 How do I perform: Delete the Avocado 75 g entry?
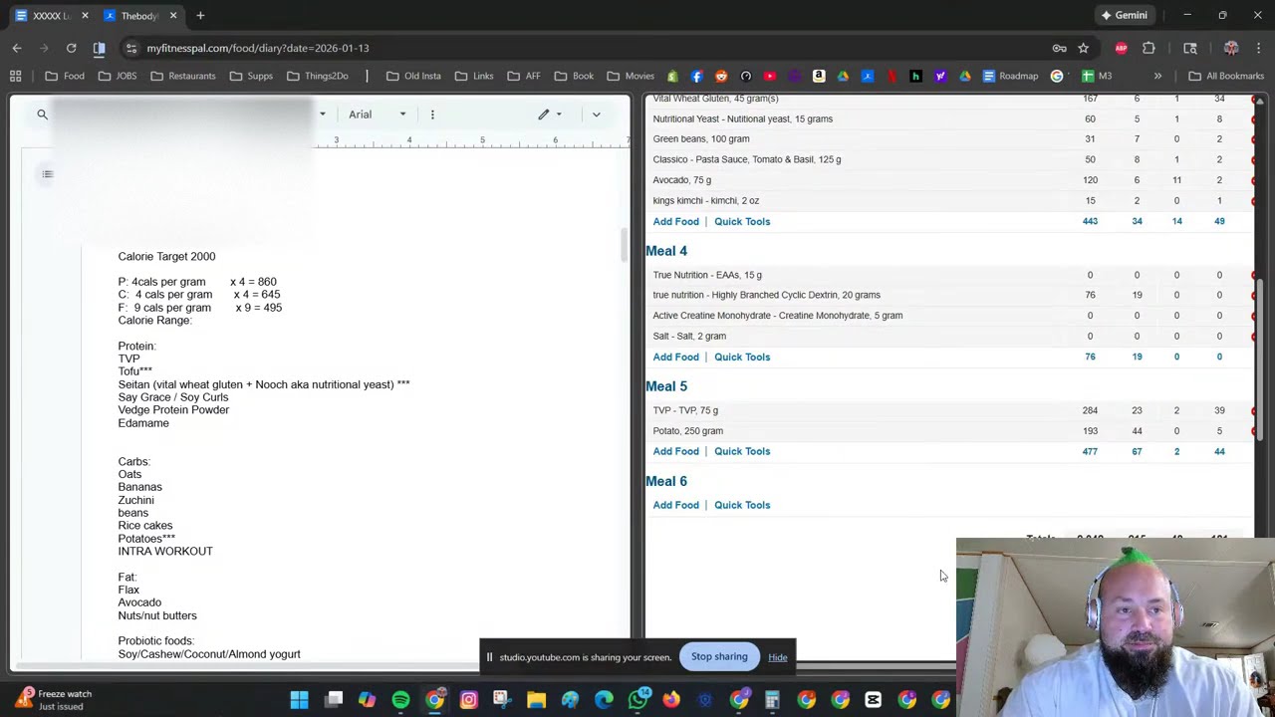click(1253, 180)
